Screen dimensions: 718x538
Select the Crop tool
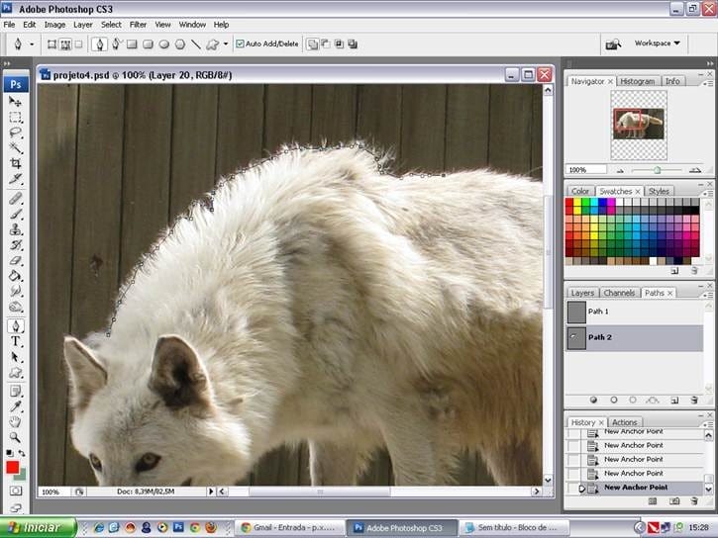(16, 163)
